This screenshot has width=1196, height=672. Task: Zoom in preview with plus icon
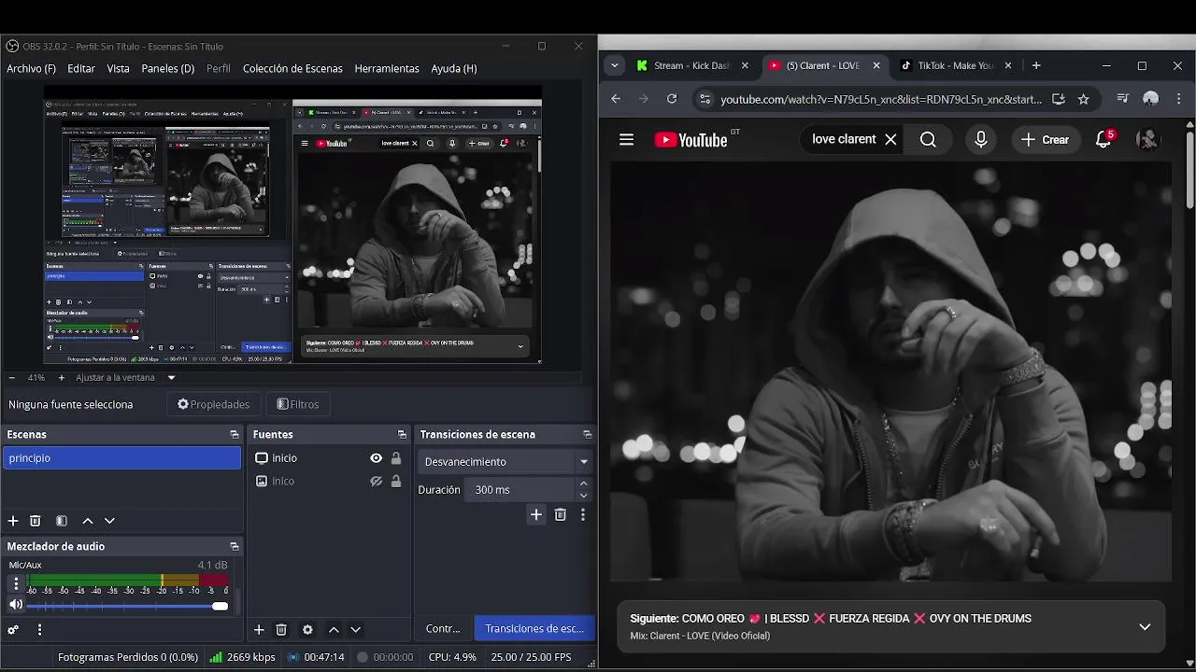pos(62,378)
